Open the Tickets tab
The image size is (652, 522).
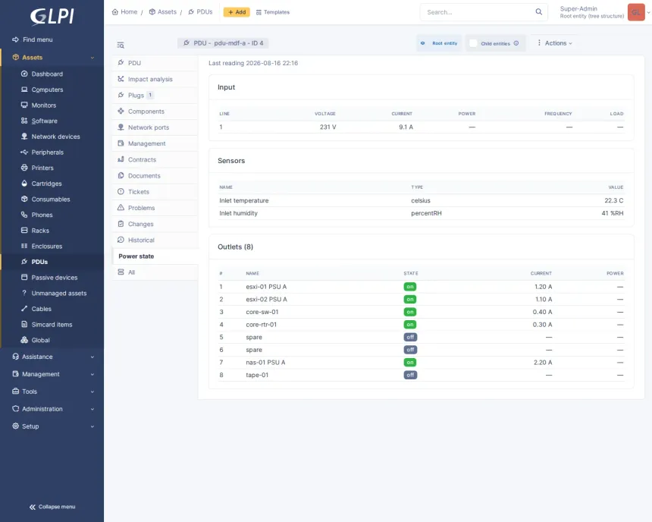click(155, 192)
